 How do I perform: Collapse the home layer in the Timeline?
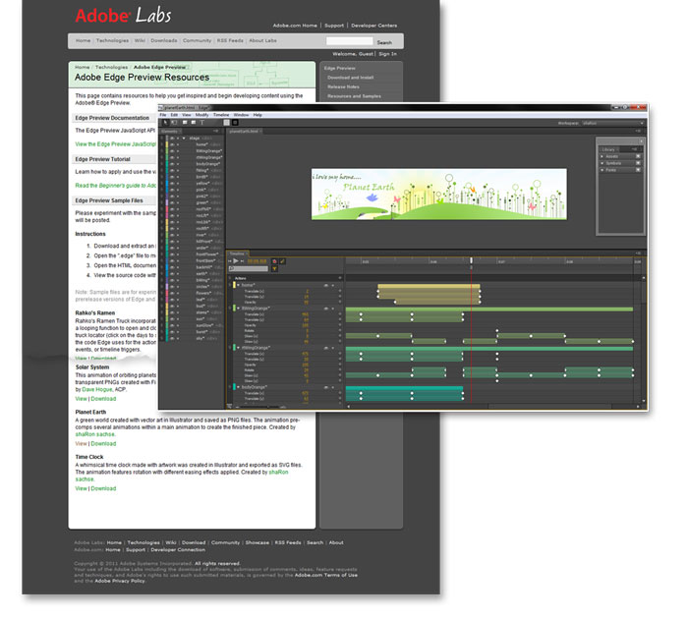click(237, 285)
